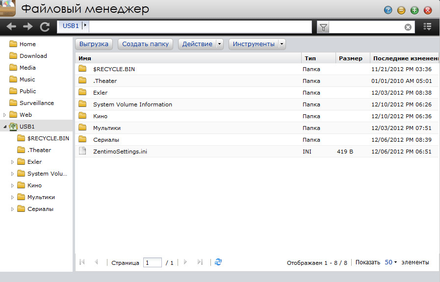Screen dimensions: 440x282
Task: Select the Surveillance folder in the sidebar
Action: click(36, 103)
